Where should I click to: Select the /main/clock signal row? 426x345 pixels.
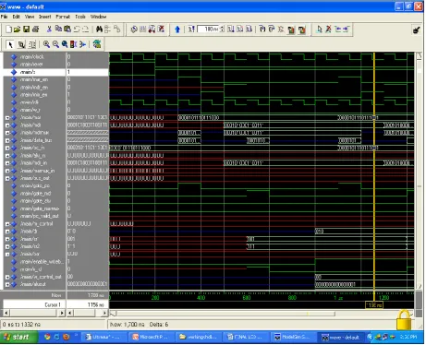[34, 57]
